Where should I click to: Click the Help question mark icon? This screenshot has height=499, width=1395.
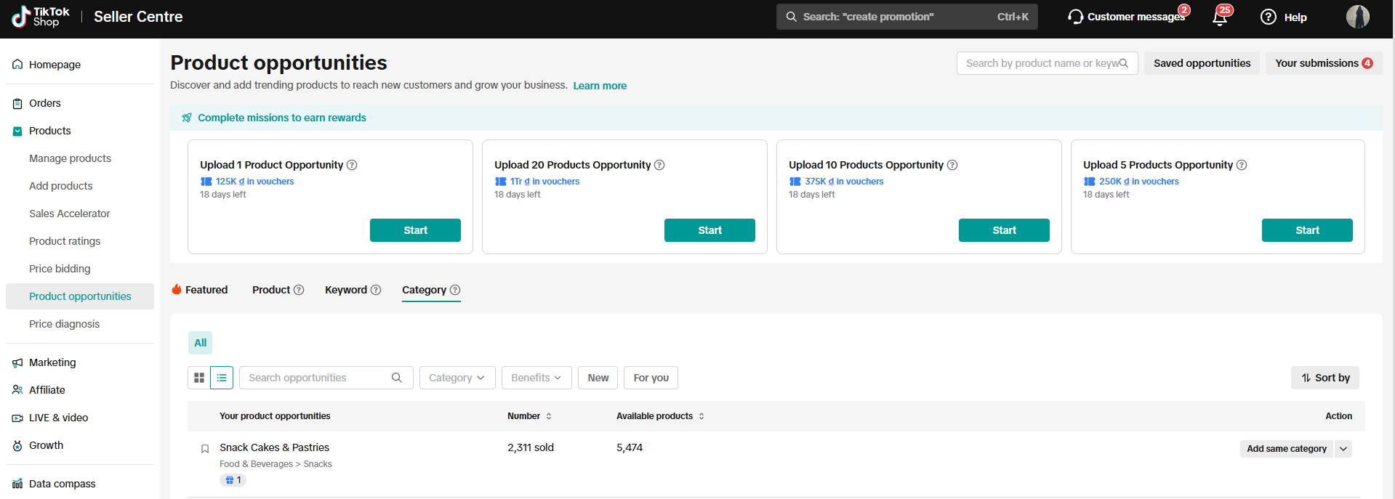[x=1268, y=17]
